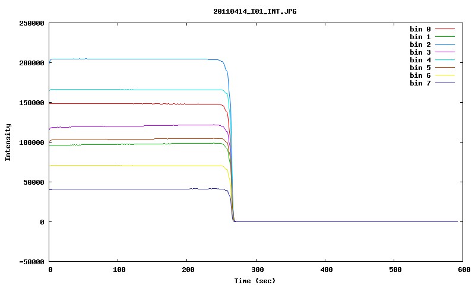The image size is (475, 285).
Task: Click the -50000 y-axis tick label
Action: pyautogui.click(x=31, y=262)
